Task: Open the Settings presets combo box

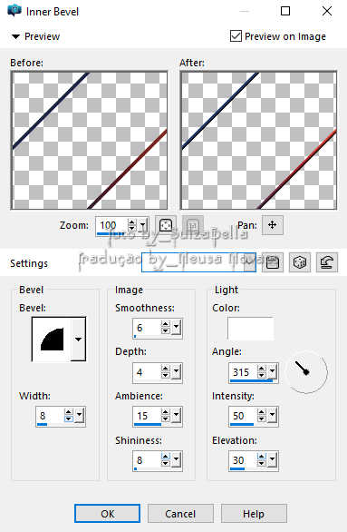Action: tap(198, 262)
